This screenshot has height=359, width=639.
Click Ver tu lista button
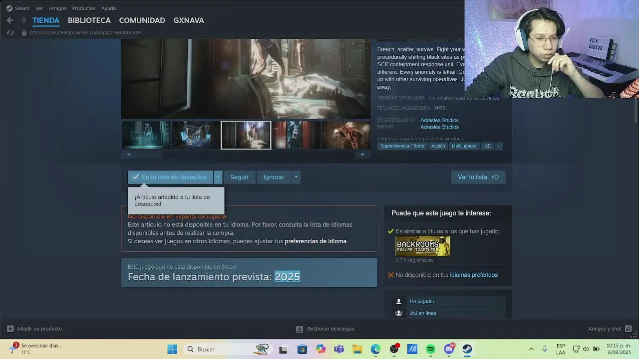coord(478,177)
